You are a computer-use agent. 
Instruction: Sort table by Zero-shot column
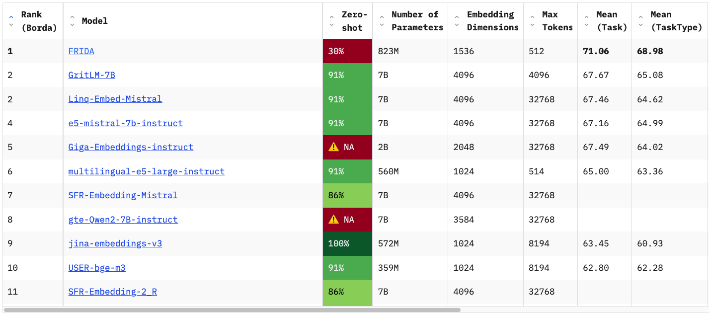point(332,21)
